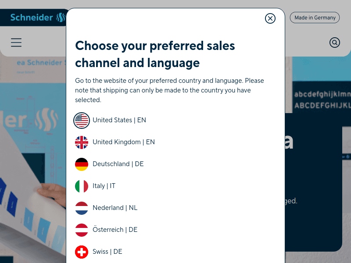This screenshot has height=263, width=351.
Task: Open the search magnifier icon
Action: (x=335, y=43)
